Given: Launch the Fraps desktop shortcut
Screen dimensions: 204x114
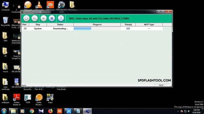Looking at the screenshot, I should pos(50,98).
